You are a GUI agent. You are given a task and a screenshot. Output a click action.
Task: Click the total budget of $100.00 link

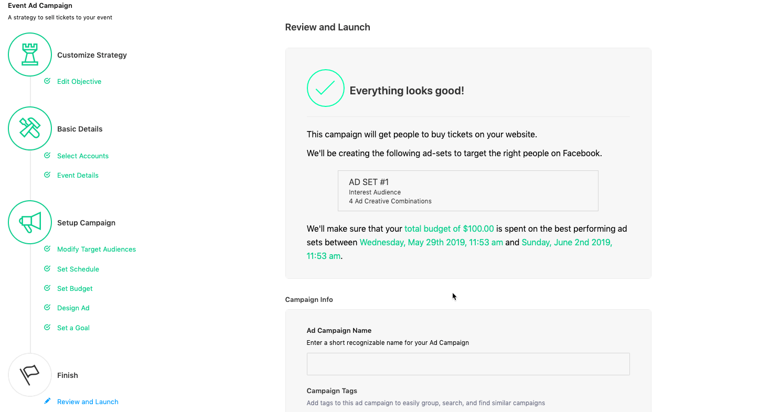coord(449,229)
